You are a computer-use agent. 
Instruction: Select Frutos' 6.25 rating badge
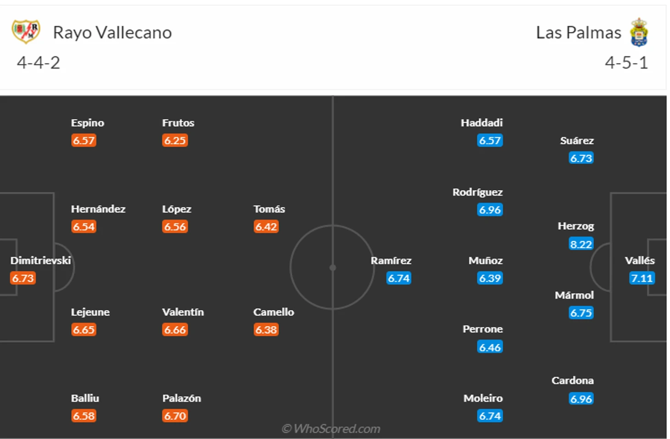[175, 140]
